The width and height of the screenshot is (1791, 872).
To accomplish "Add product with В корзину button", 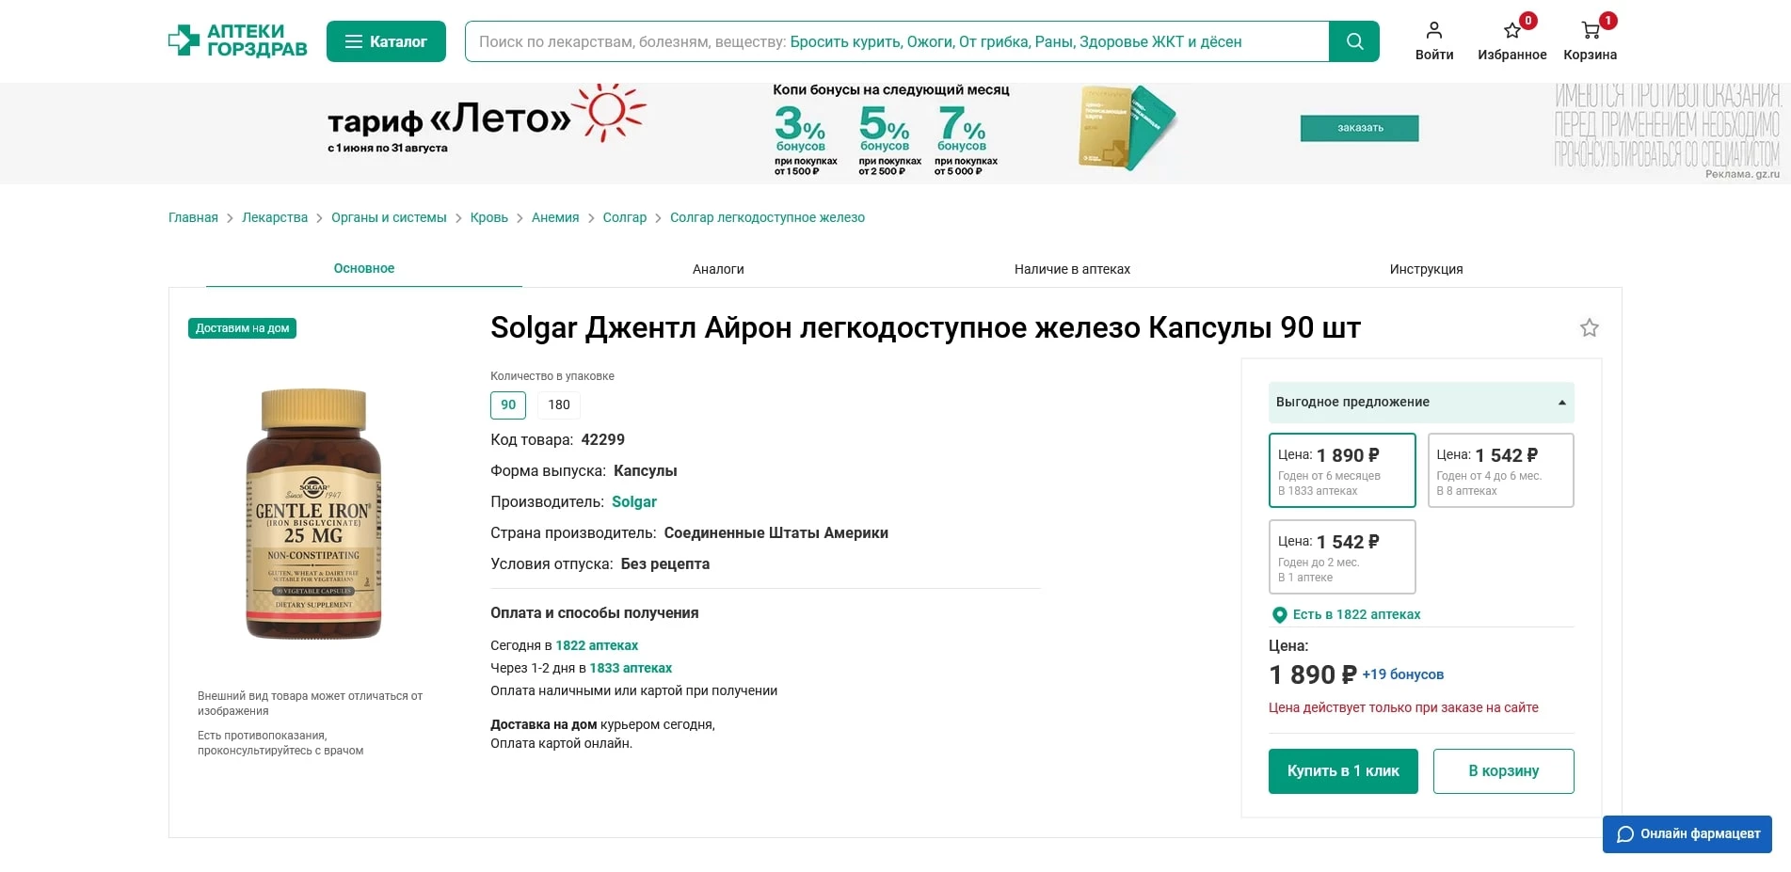I will [1503, 771].
